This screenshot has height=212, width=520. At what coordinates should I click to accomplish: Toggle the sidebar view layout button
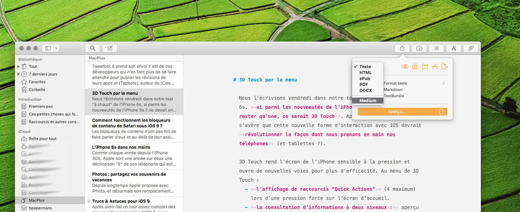tap(48, 48)
